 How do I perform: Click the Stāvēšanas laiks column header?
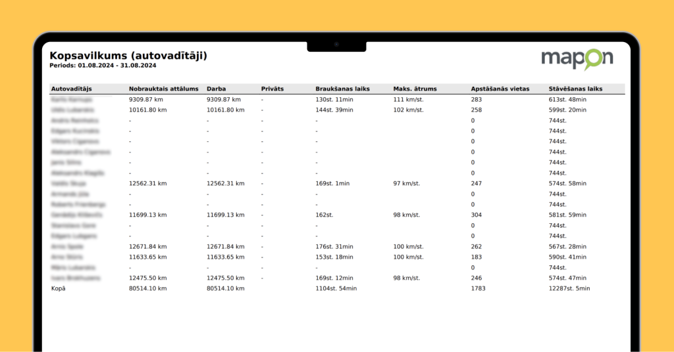575,89
